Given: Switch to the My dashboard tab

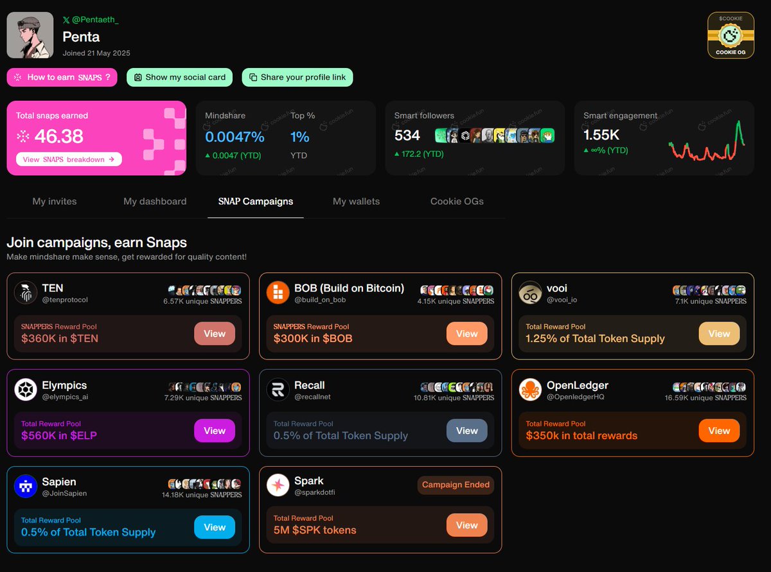Looking at the screenshot, I should click(x=155, y=202).
